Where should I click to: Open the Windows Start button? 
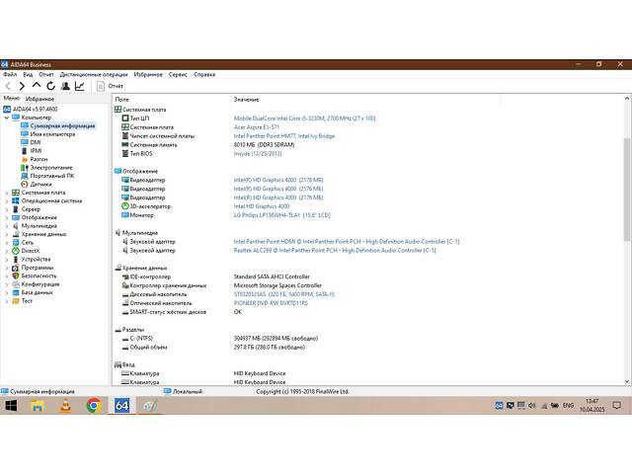coord(11,406)
